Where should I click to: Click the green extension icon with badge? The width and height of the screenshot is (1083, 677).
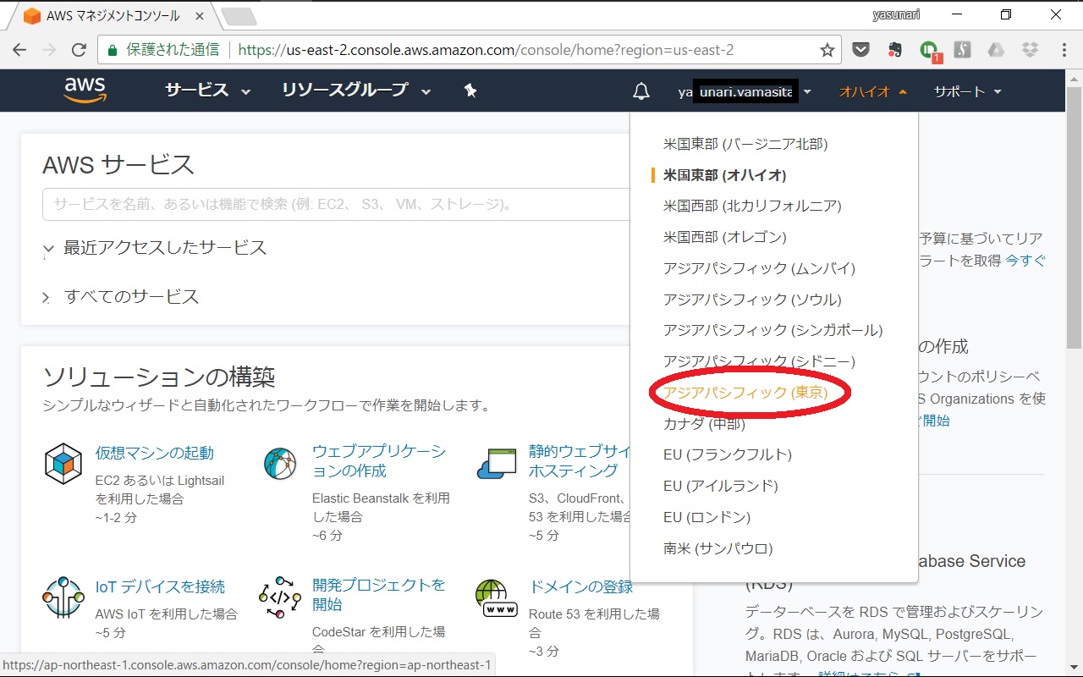(x=930, y=52)
